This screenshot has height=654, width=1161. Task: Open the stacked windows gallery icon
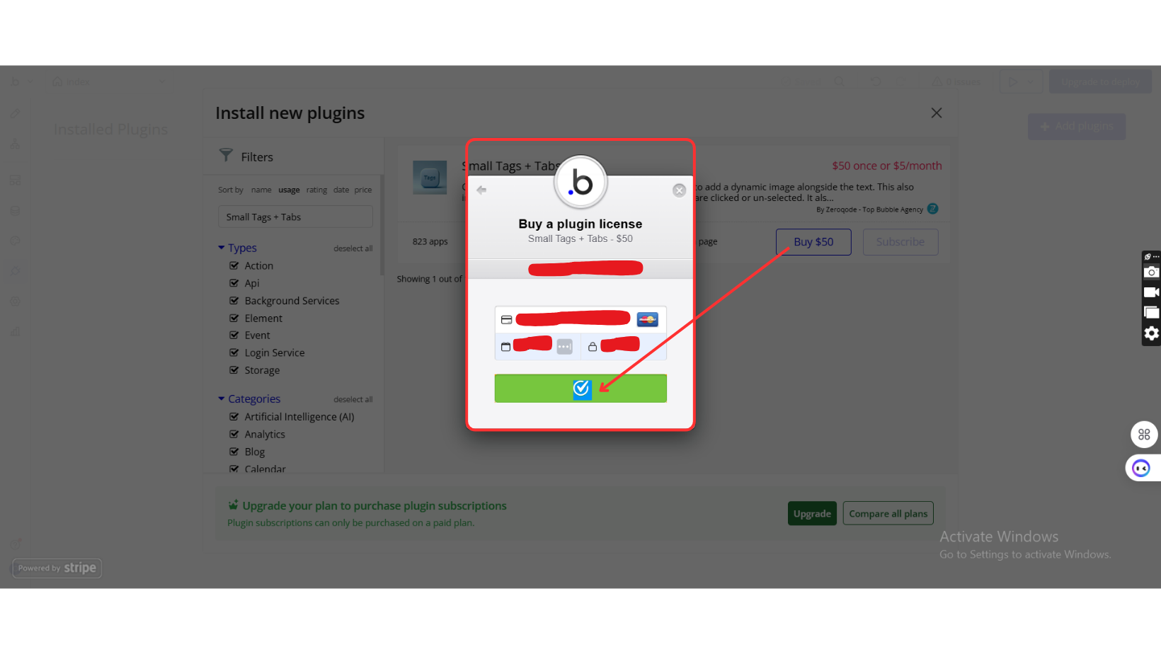(1152, 312)
